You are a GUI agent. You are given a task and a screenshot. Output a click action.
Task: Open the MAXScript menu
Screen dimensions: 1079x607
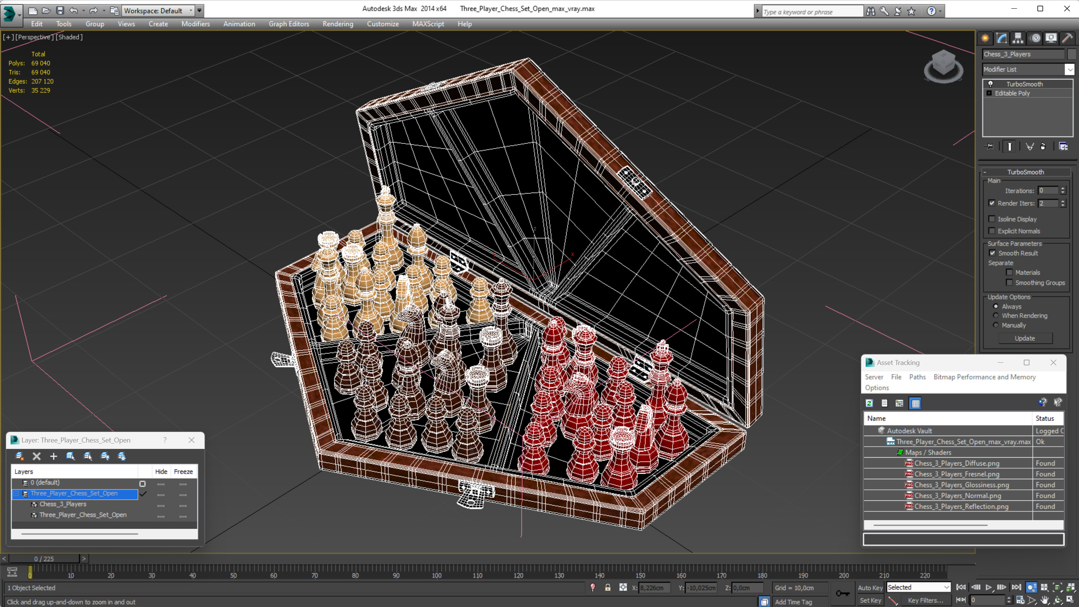click(428, 24)
